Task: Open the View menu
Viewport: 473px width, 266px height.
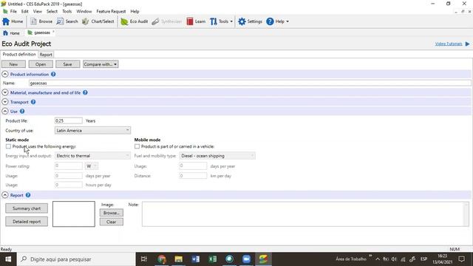Action: 38,11
